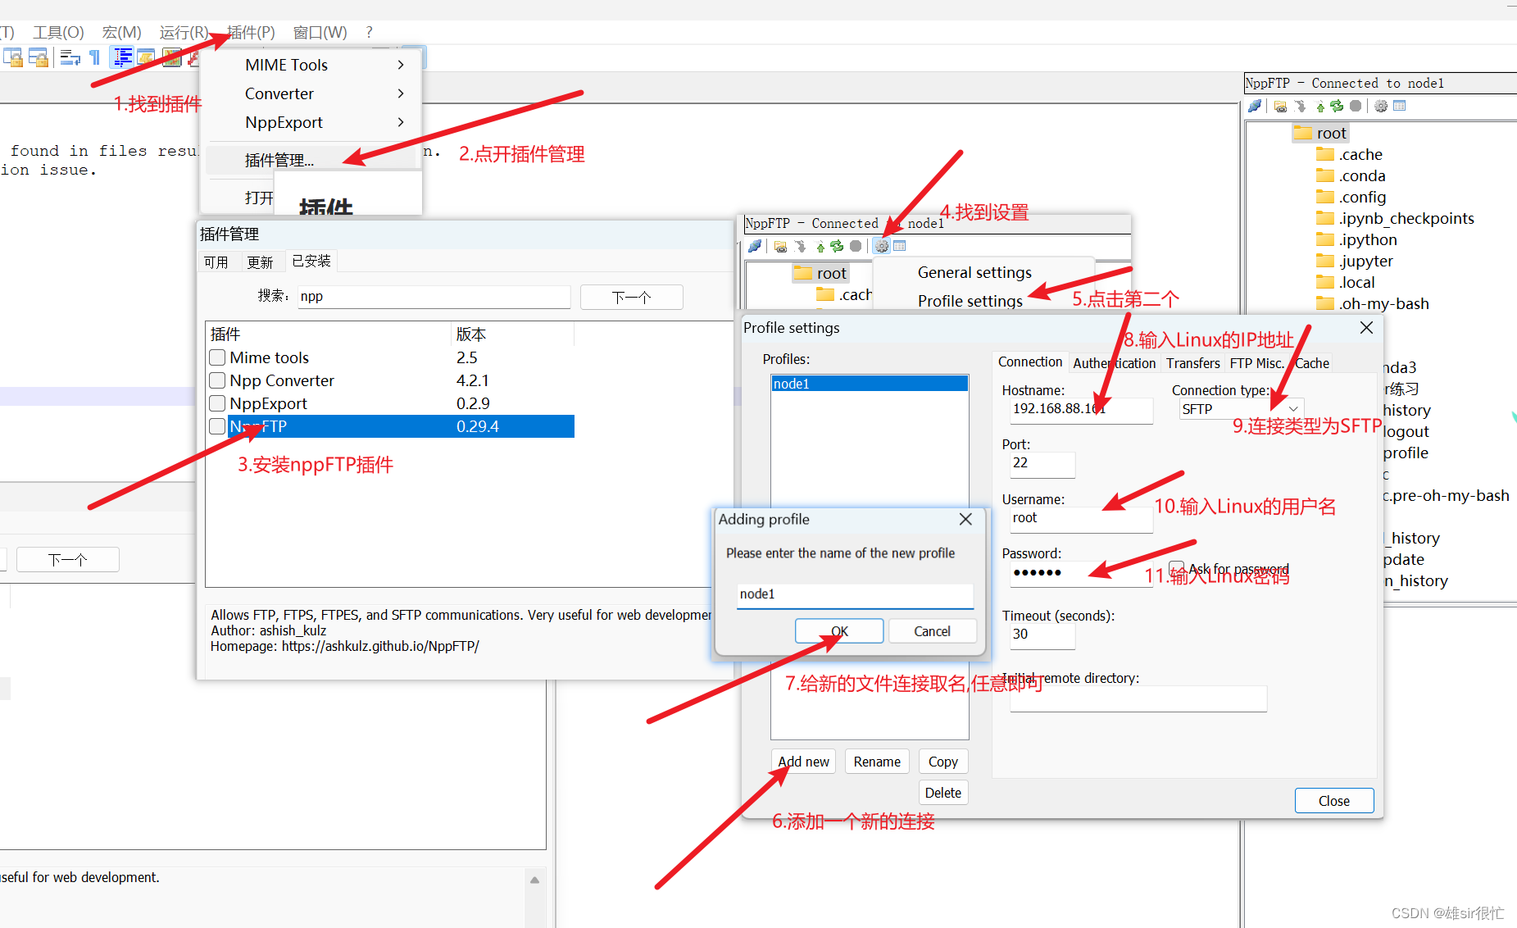This screenshot has width=1517, height=928.
Task: Toggle the word wrap toolbar icon
Action: point(70,57)
